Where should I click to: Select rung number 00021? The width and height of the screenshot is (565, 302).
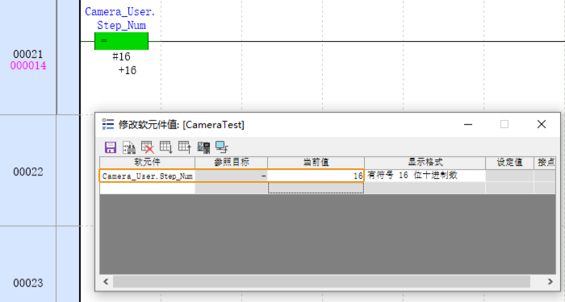(28, 54)
